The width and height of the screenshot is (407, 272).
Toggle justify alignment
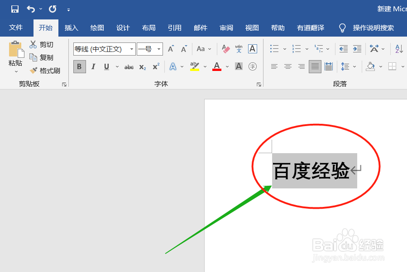[x=315, y=66]
